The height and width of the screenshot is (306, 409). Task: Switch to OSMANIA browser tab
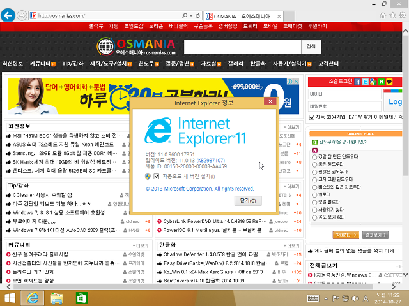point(243,16)
